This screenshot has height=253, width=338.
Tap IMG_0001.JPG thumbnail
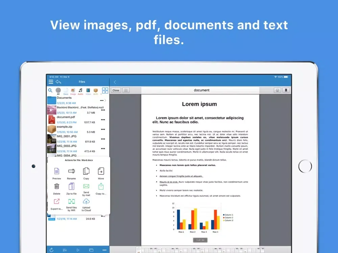pos(52,139)
